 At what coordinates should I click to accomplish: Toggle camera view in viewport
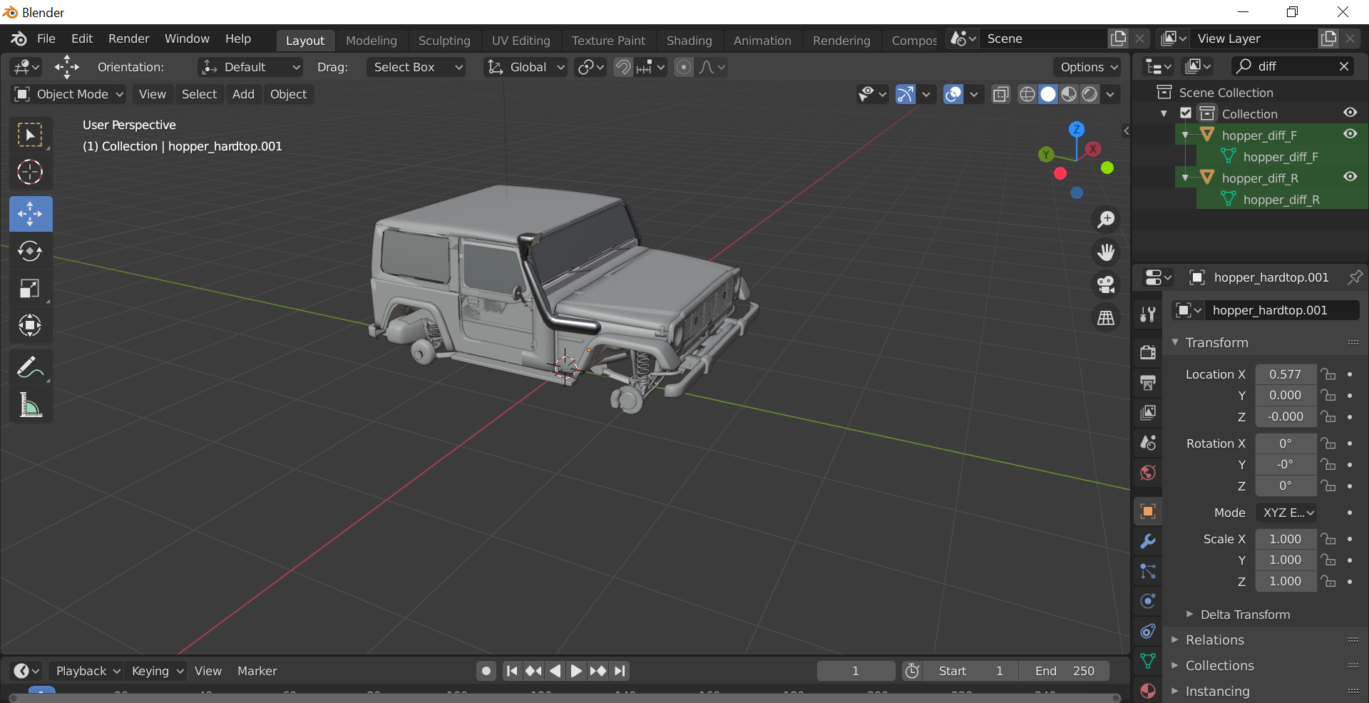[x=1106, y=284]
